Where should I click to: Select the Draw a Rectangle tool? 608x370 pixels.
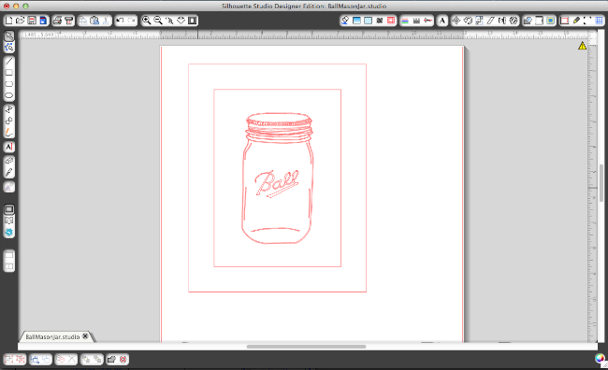click(9, 73)
